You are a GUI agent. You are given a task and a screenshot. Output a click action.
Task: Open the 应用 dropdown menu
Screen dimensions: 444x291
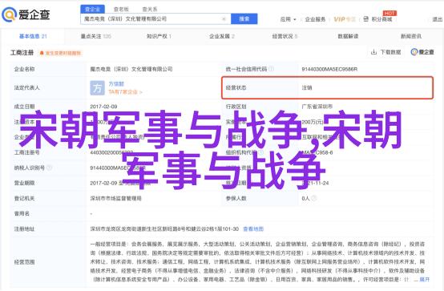point(288,19)
